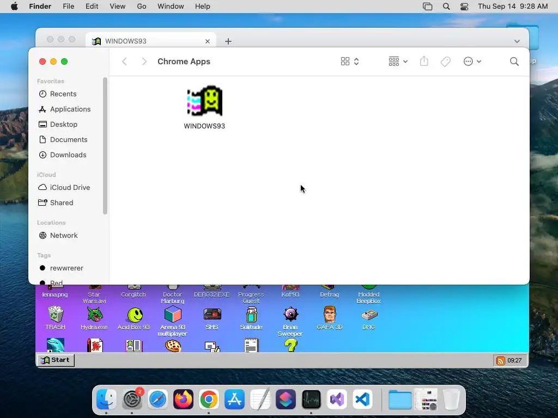
Task: Open the Go menu
Action: point(142,7)
